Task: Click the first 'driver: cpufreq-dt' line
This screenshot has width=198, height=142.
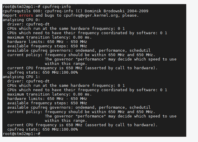Action: 28,24
